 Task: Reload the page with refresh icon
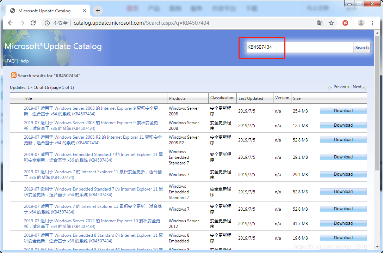pos(33,23)
